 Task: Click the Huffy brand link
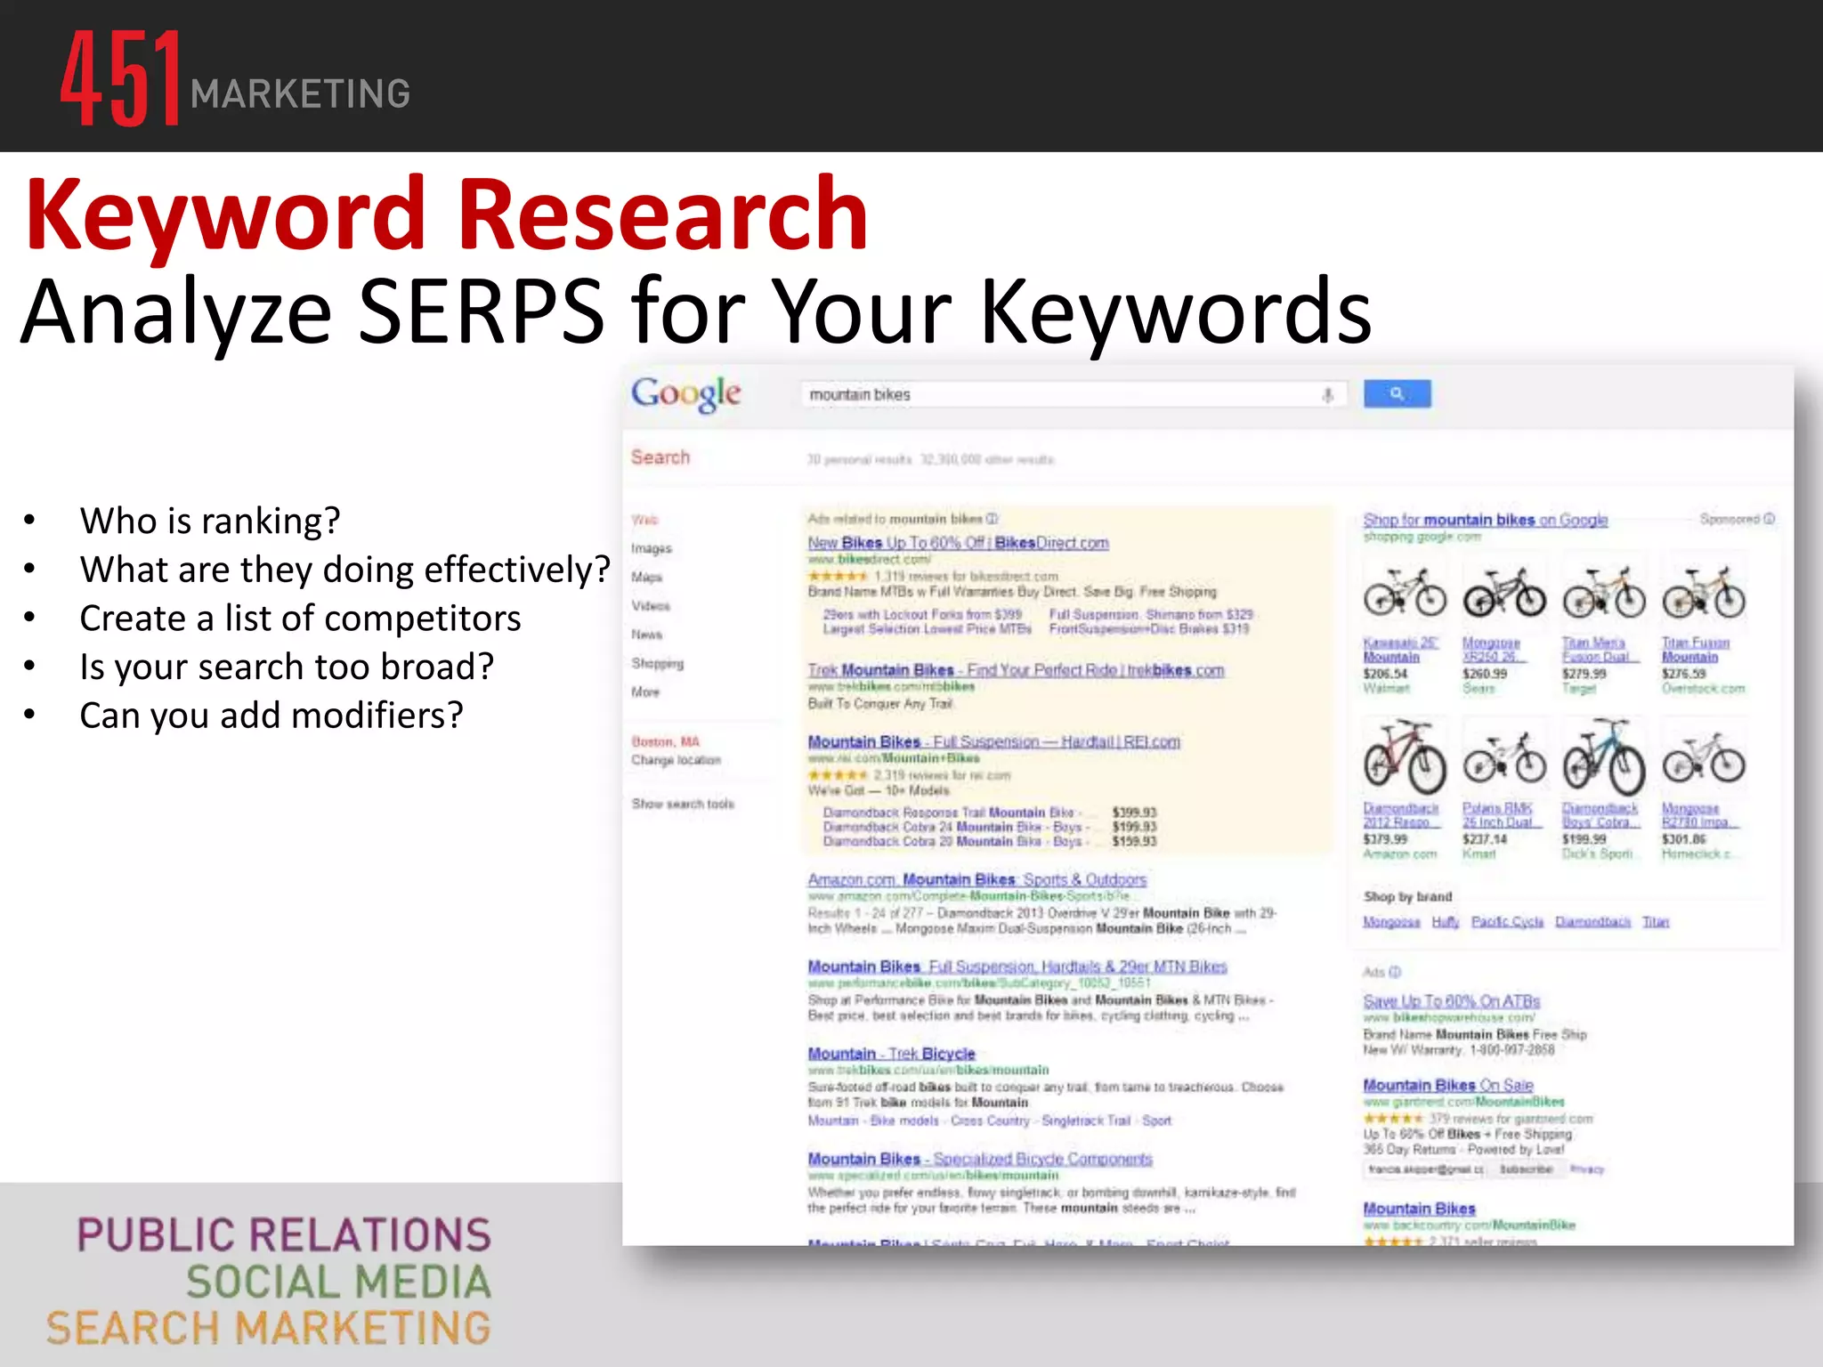pos(1446,922)
